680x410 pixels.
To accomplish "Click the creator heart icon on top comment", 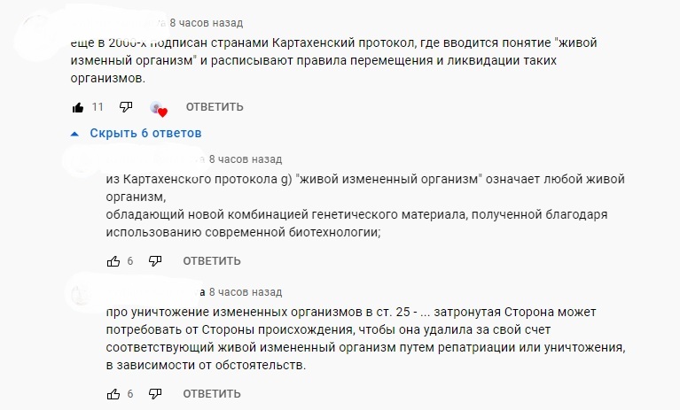I will [159, 109].
